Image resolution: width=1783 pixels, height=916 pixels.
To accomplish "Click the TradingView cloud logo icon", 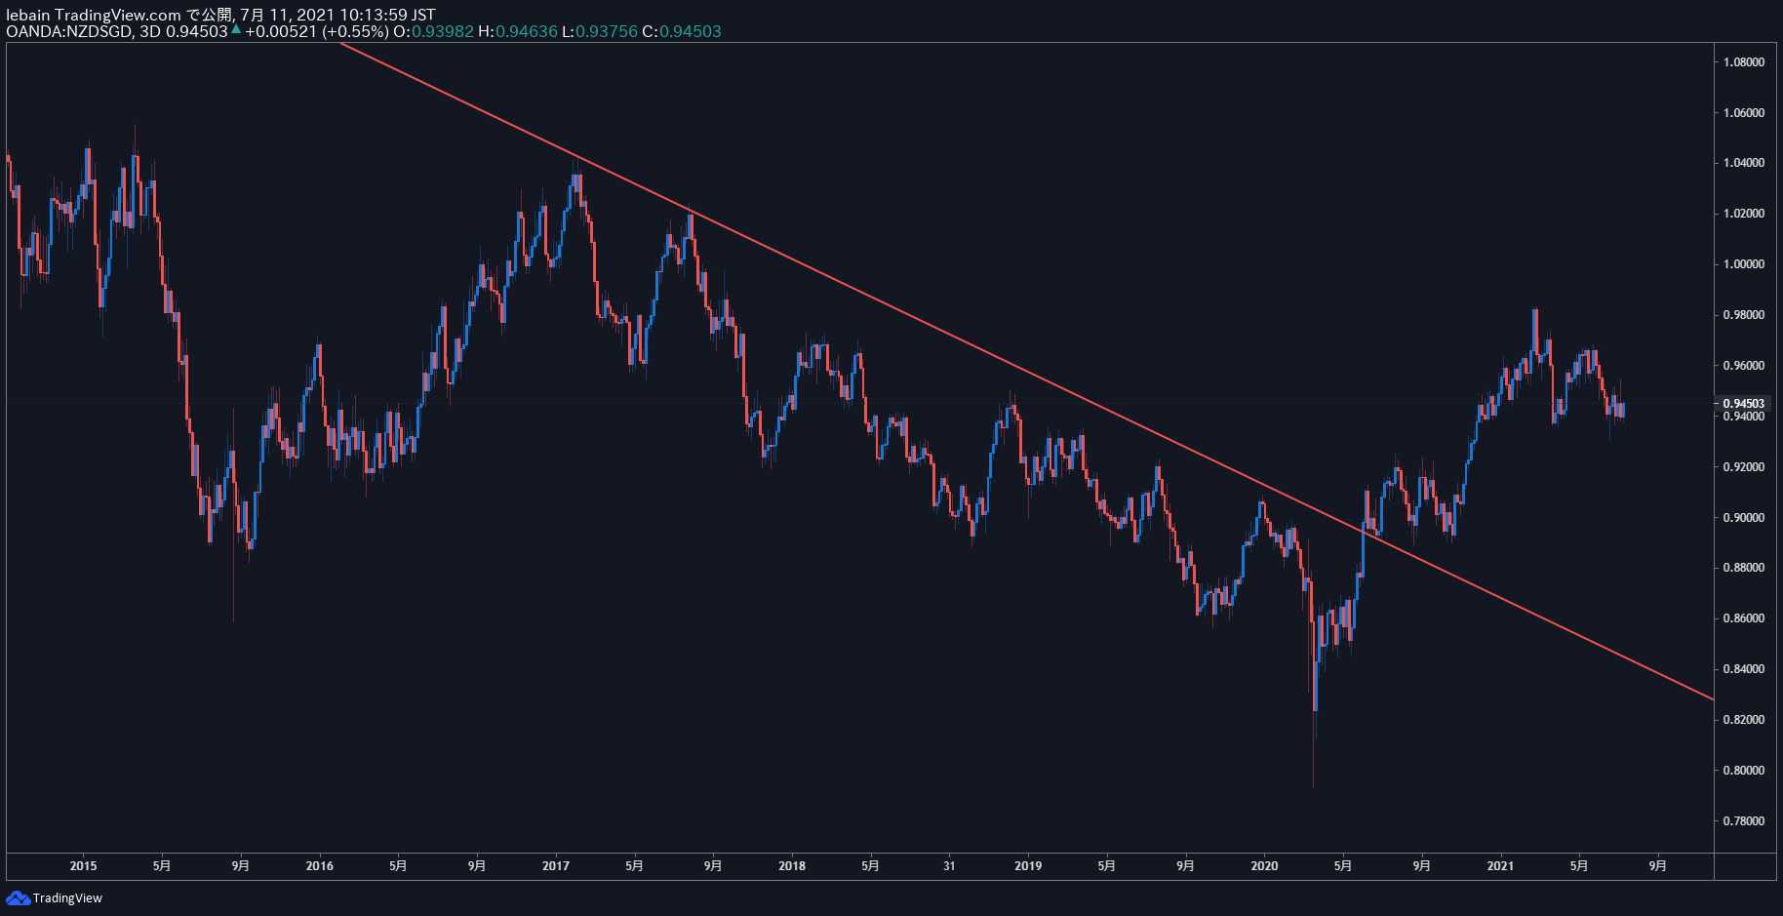I will tap(18, 897).
